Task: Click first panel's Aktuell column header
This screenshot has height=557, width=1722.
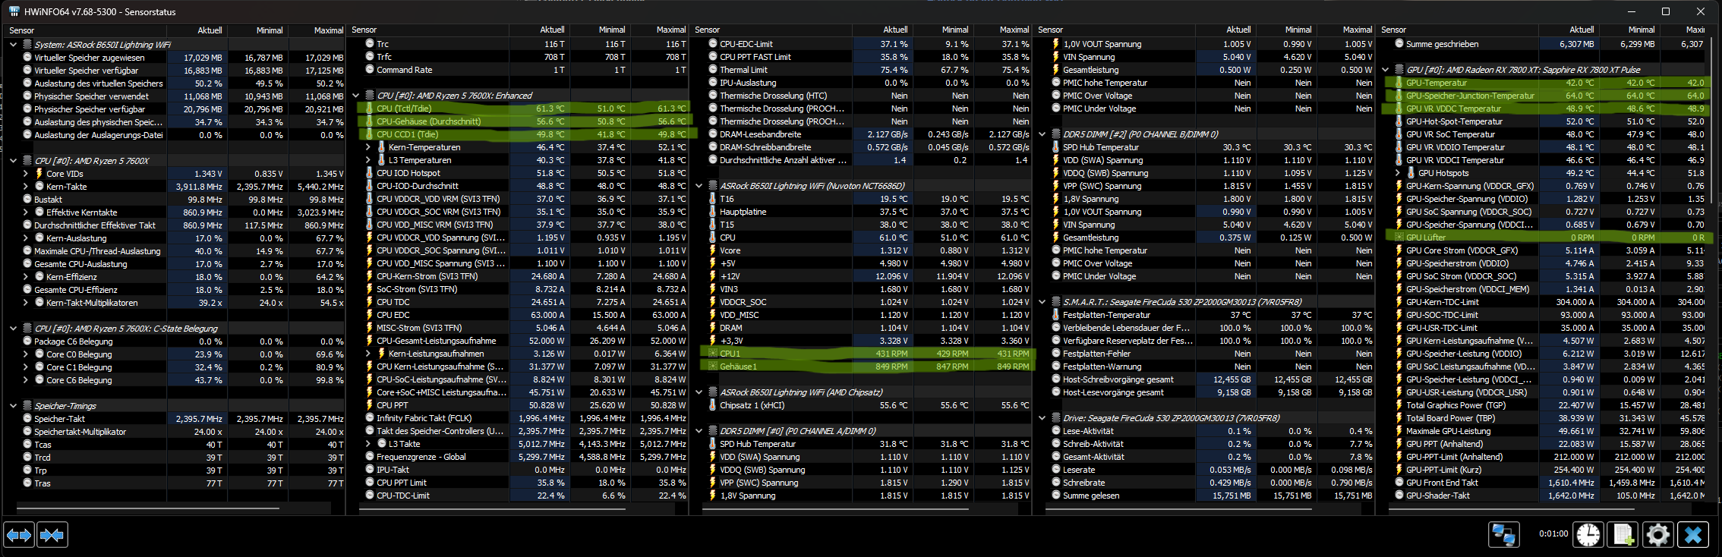Action: coord(197,30)
